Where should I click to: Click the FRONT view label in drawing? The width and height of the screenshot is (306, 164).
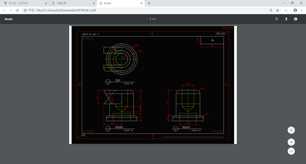pos(119,127)
